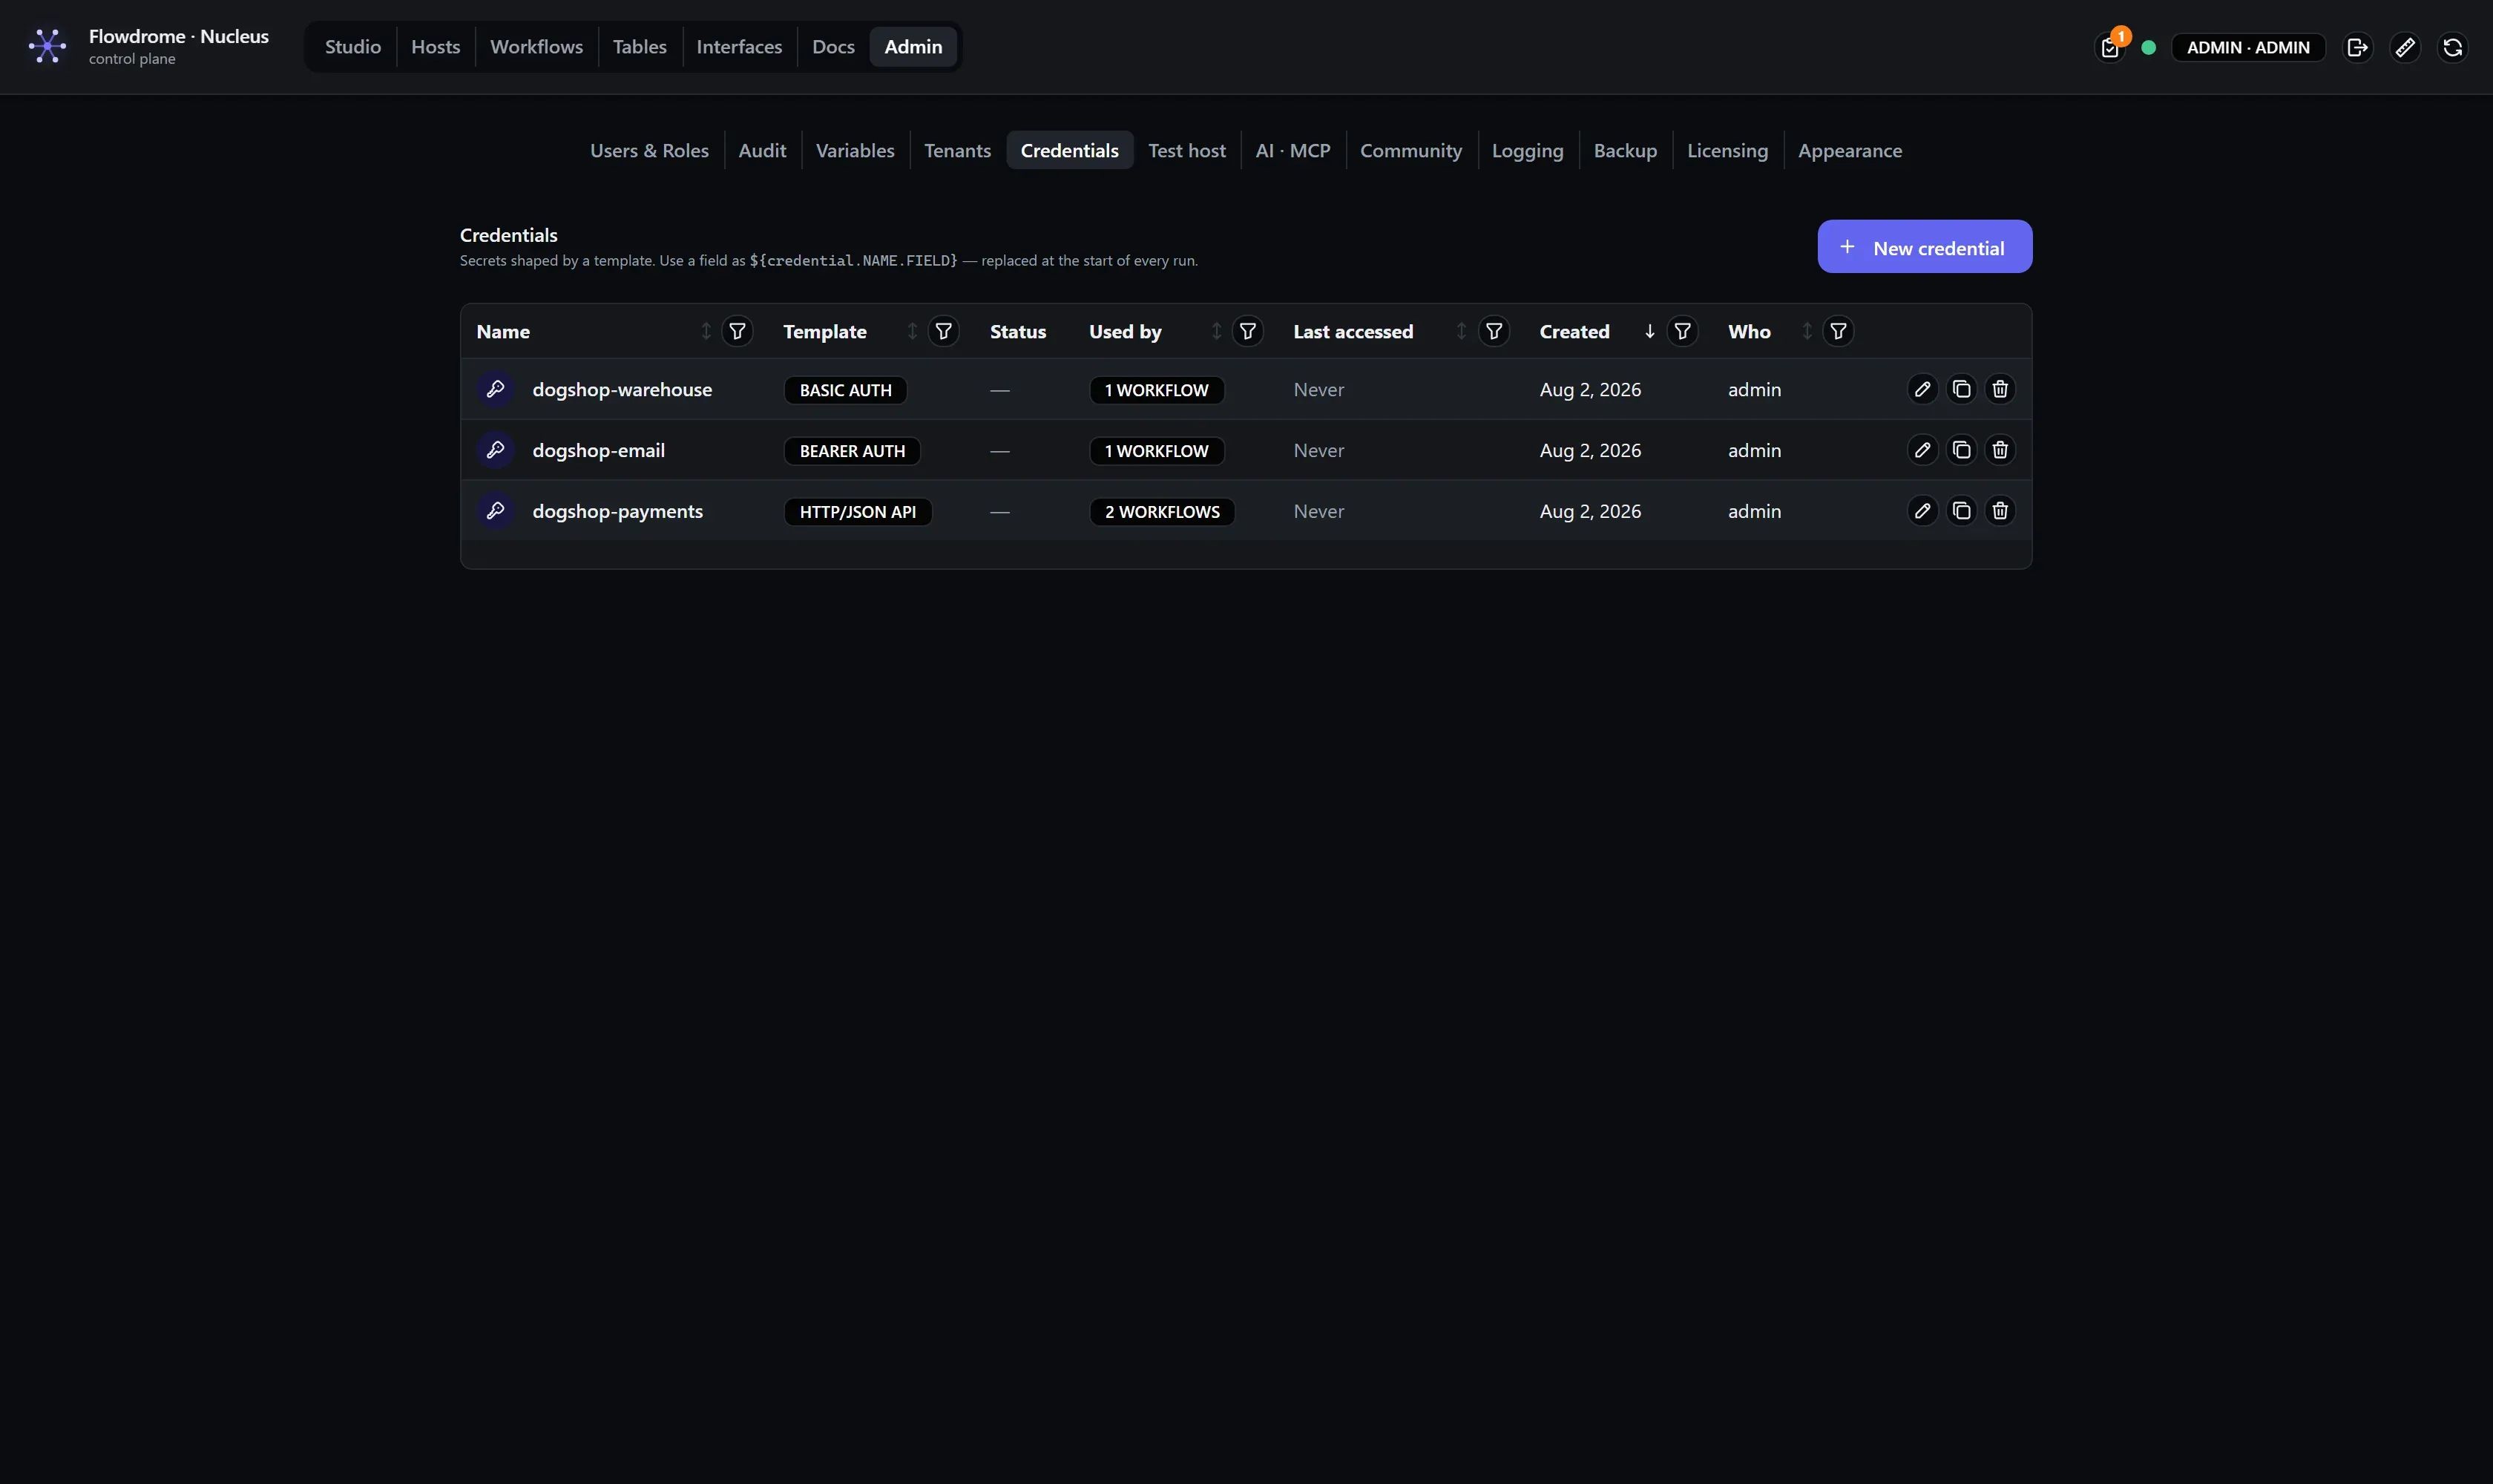Delete the dogshop-warehouse credential
The height and width of the screenshot is (1484, 2493).
(x=1999, y=389)
